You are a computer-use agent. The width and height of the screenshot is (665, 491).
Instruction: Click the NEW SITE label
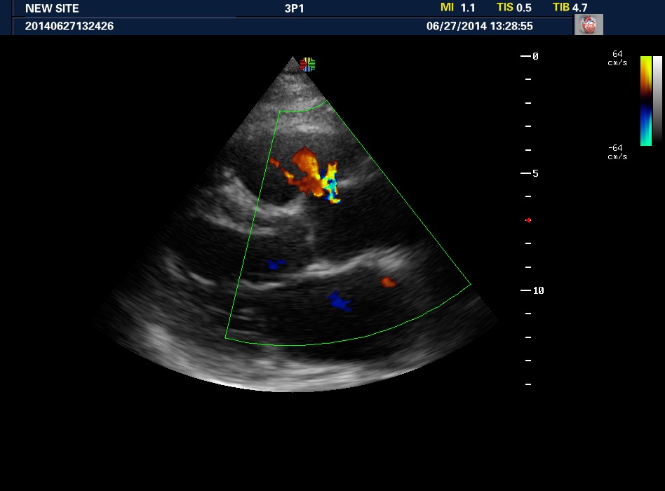coord(52,8)
